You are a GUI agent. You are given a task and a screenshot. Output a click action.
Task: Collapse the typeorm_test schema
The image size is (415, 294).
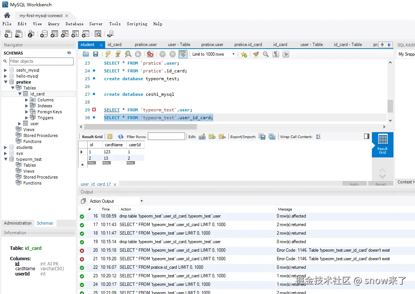coord(5,159)
